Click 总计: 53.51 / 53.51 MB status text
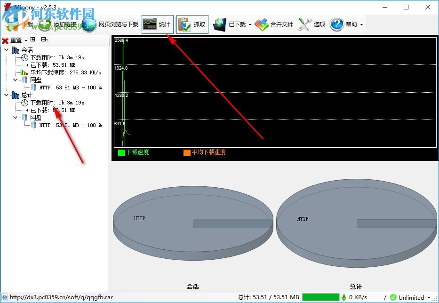Viewport: 439px width, 303px height. [269, 297]
